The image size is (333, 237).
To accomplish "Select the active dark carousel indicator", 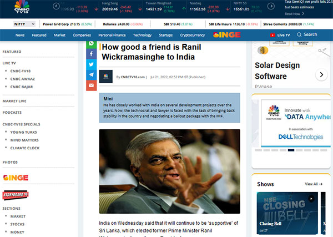I will click(x=291, y=150).
